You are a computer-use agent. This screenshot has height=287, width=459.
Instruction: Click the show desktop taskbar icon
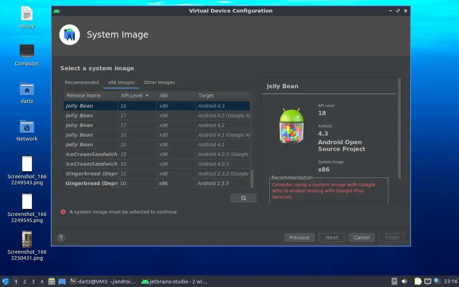pos(62,282)
